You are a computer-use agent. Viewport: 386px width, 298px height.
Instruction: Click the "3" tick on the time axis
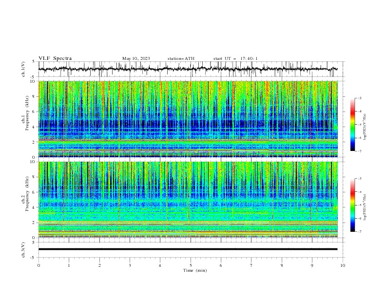pyautogui.click(x=130, y=265)
